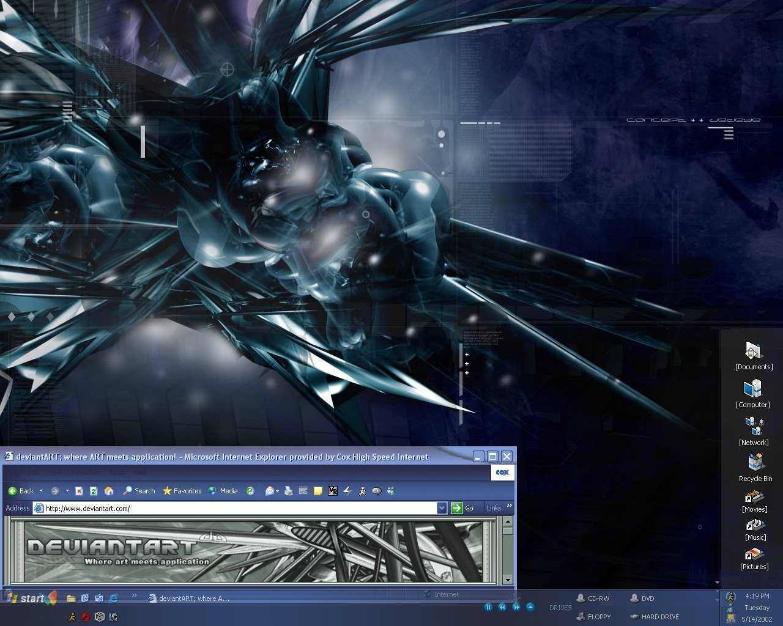This screenshot has width=783, height=626.
Task: Click the AIM running man toolbar icon
Action: (362, 491)
